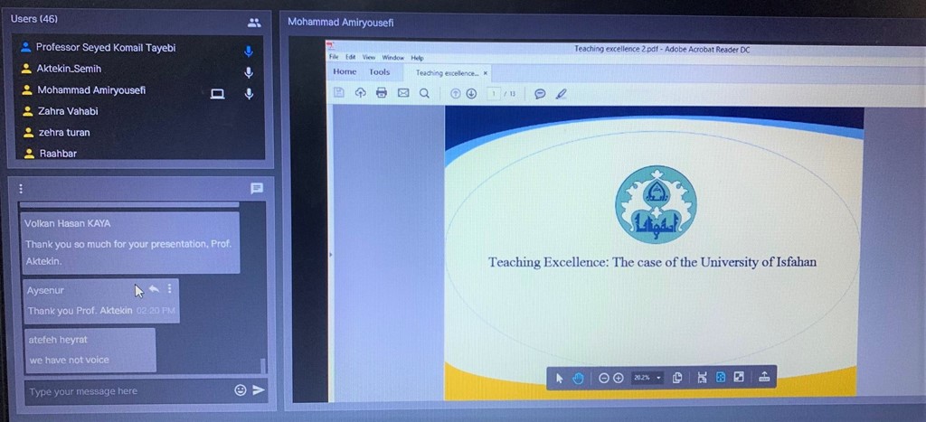The height and width of the screenshot is (422, 926).
Task: Open Acrobat Window menu
Action: click(x=392, y=58)
